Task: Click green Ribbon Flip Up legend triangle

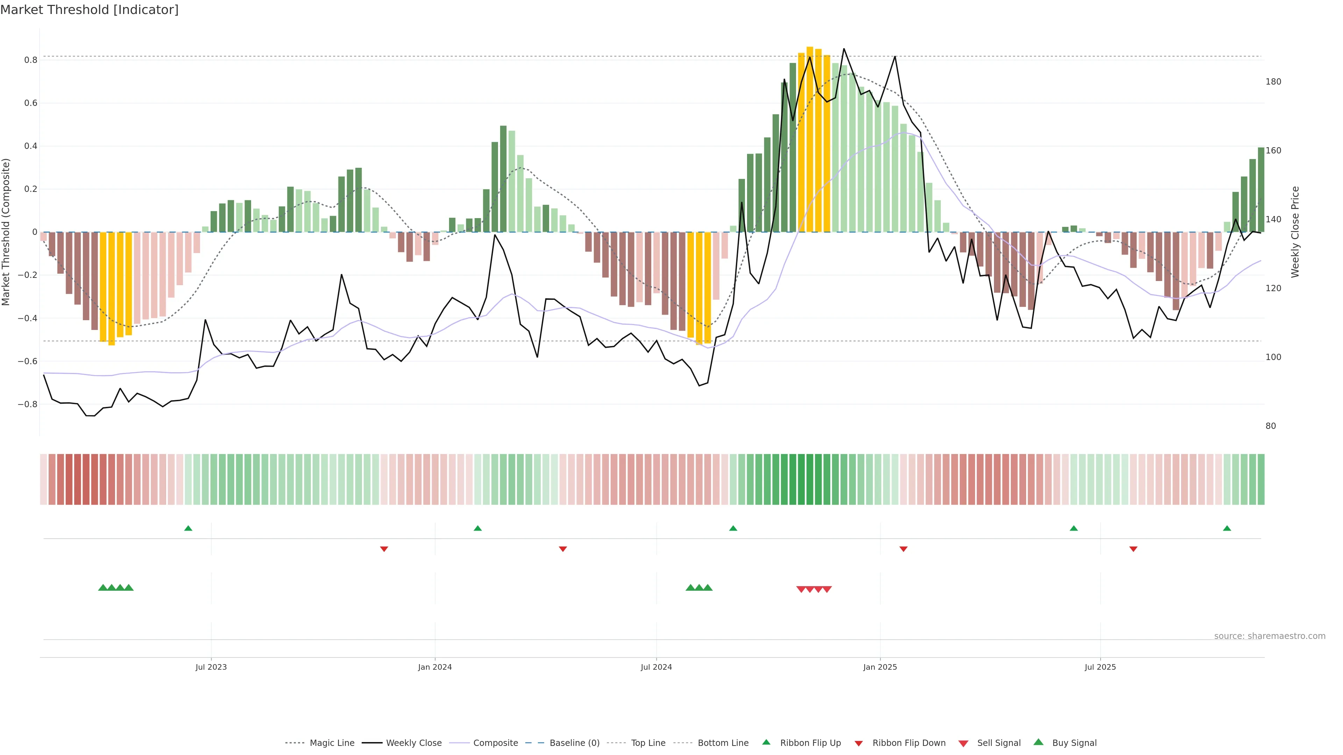Action: coord(766,742)
